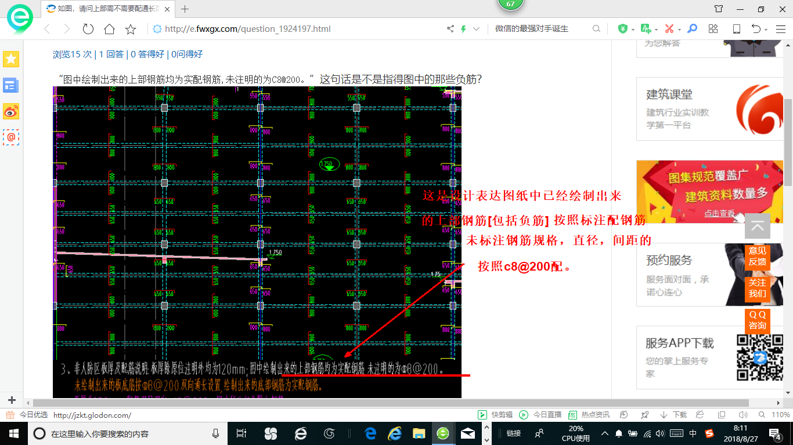Viewport: 793px width, 445px height.
Task: Click the Cortana search box
Action: (128, 433)
